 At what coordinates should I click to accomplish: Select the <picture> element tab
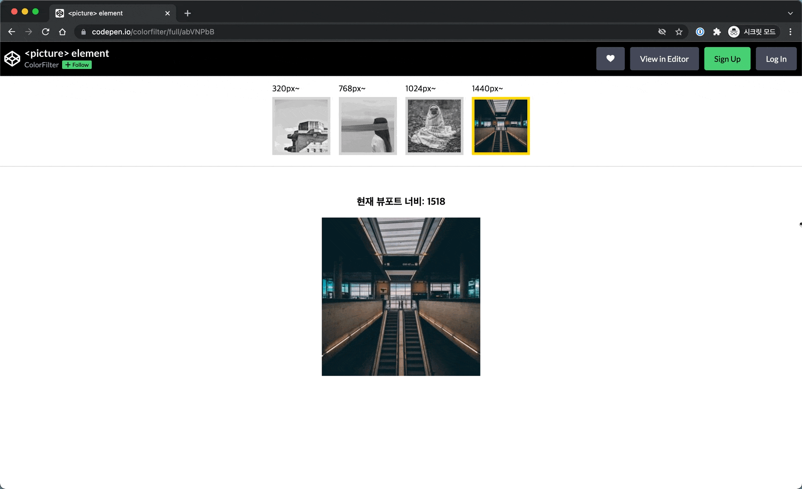point(108,13)
